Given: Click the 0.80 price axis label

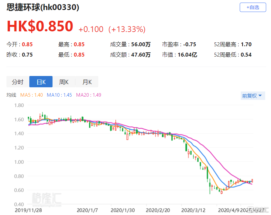Looking at the screenshot, I should pyautogui.click(x=19, y=176).
